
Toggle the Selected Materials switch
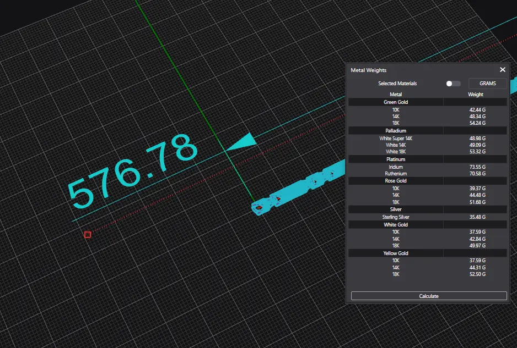tap(453, 84)
